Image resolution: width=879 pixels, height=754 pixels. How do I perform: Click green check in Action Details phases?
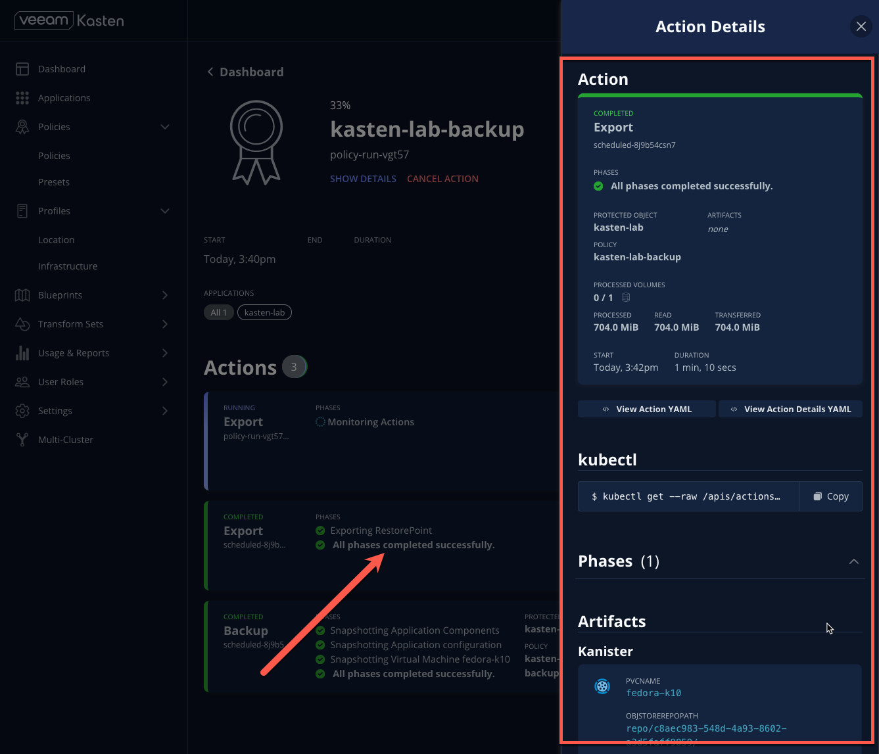(x=598, y=186)
